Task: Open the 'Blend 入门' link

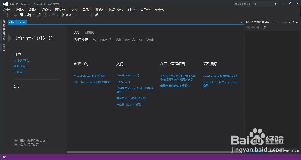Action: pos(123,82)
